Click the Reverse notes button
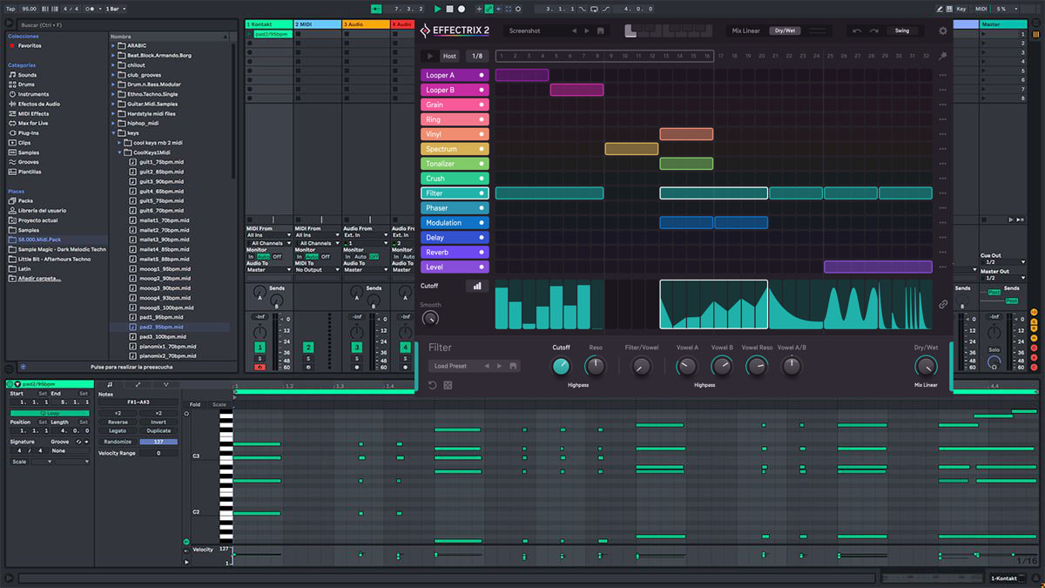 118,422
